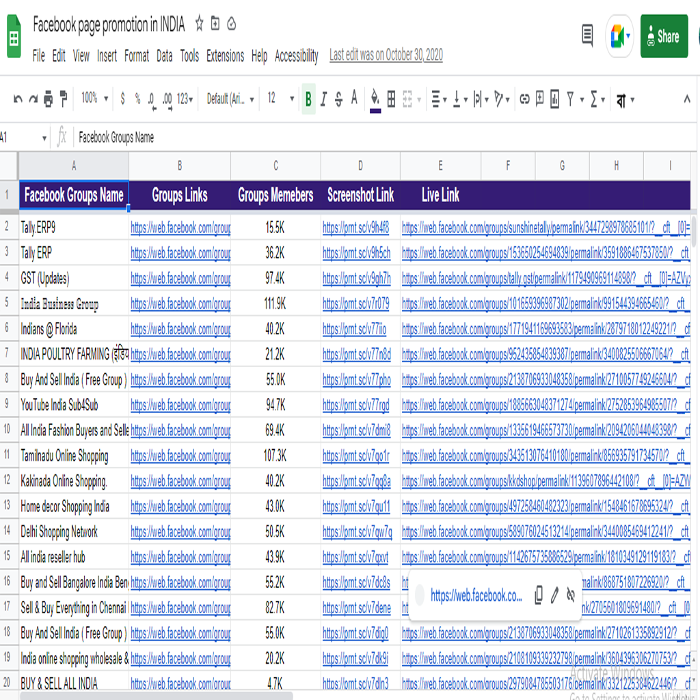The image size is (700, 700).
Task: Open the borders tool
Action: pos(391,98)
